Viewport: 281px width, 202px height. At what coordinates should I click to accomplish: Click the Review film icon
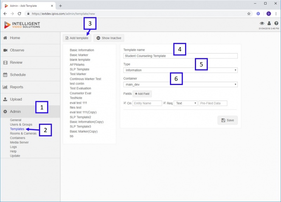point(5,63)
